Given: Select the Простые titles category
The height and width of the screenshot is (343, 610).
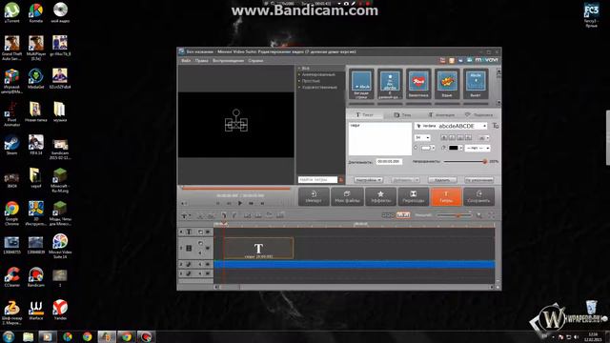Looking at the screenshot, I should point(311,81).
